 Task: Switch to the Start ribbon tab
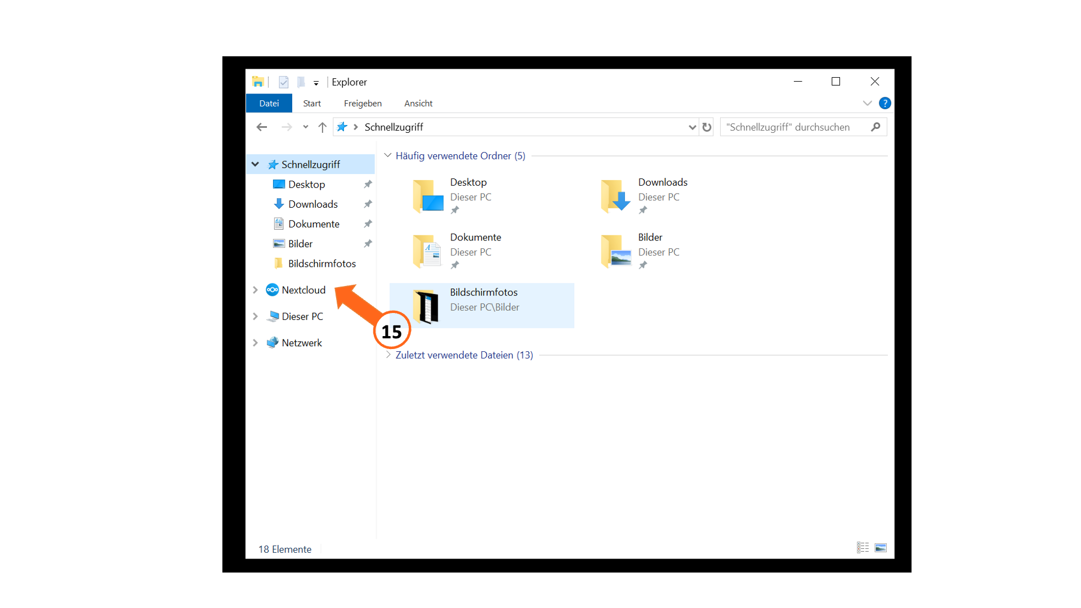[312, 103]
